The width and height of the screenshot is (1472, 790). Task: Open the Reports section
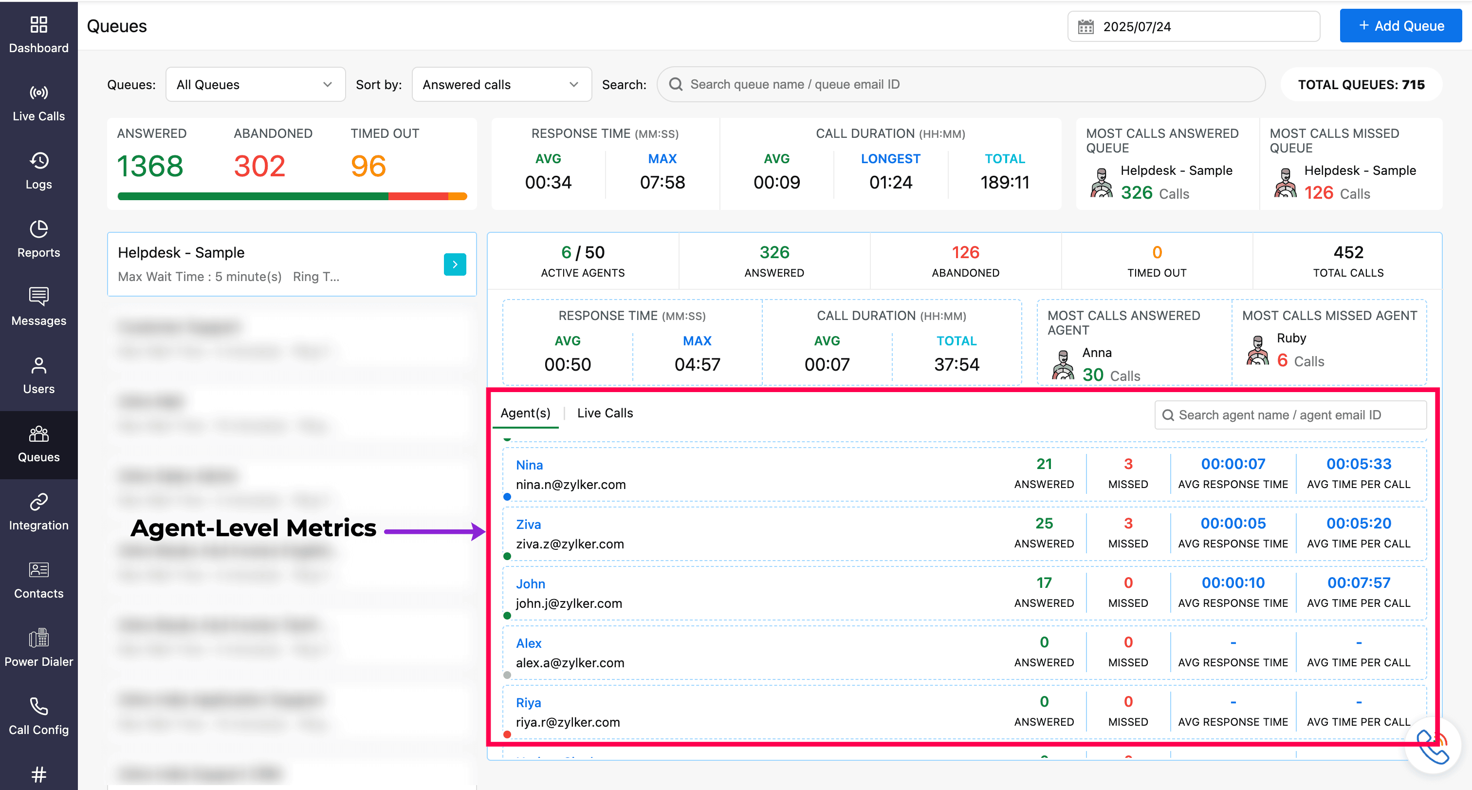click(38, 239)
